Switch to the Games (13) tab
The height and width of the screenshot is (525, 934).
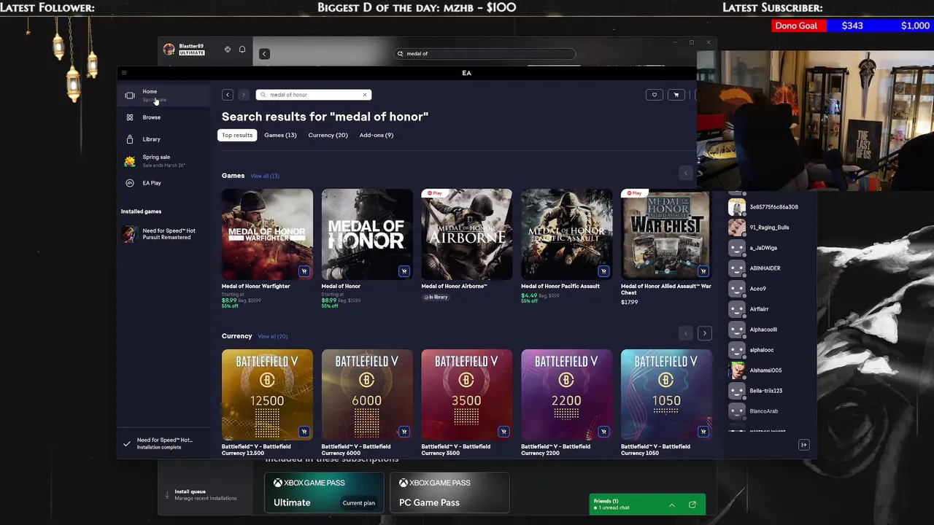click(x=280, y=135)
